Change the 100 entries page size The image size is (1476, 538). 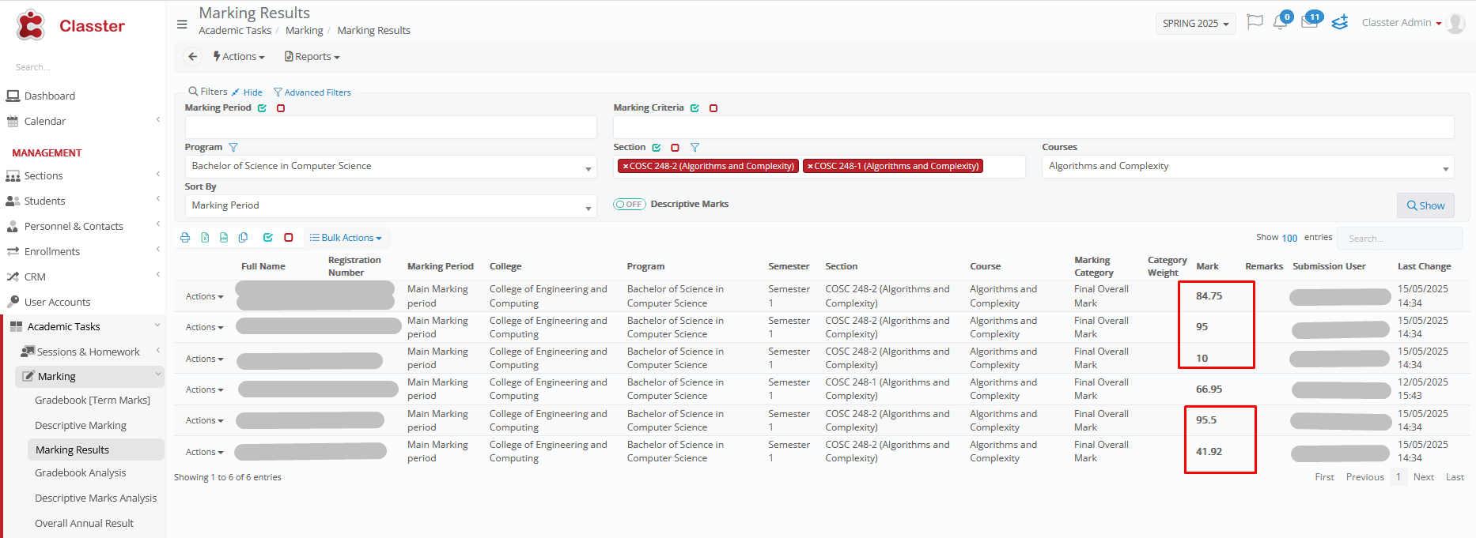click(1289, 238)
